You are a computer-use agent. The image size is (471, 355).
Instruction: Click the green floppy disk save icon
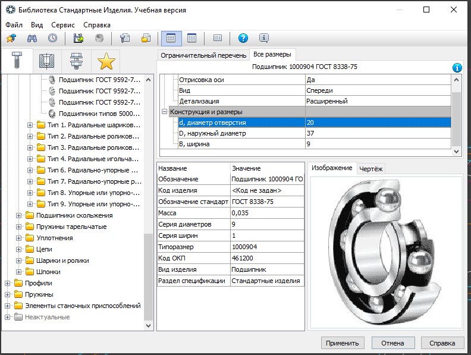point(78,39)
